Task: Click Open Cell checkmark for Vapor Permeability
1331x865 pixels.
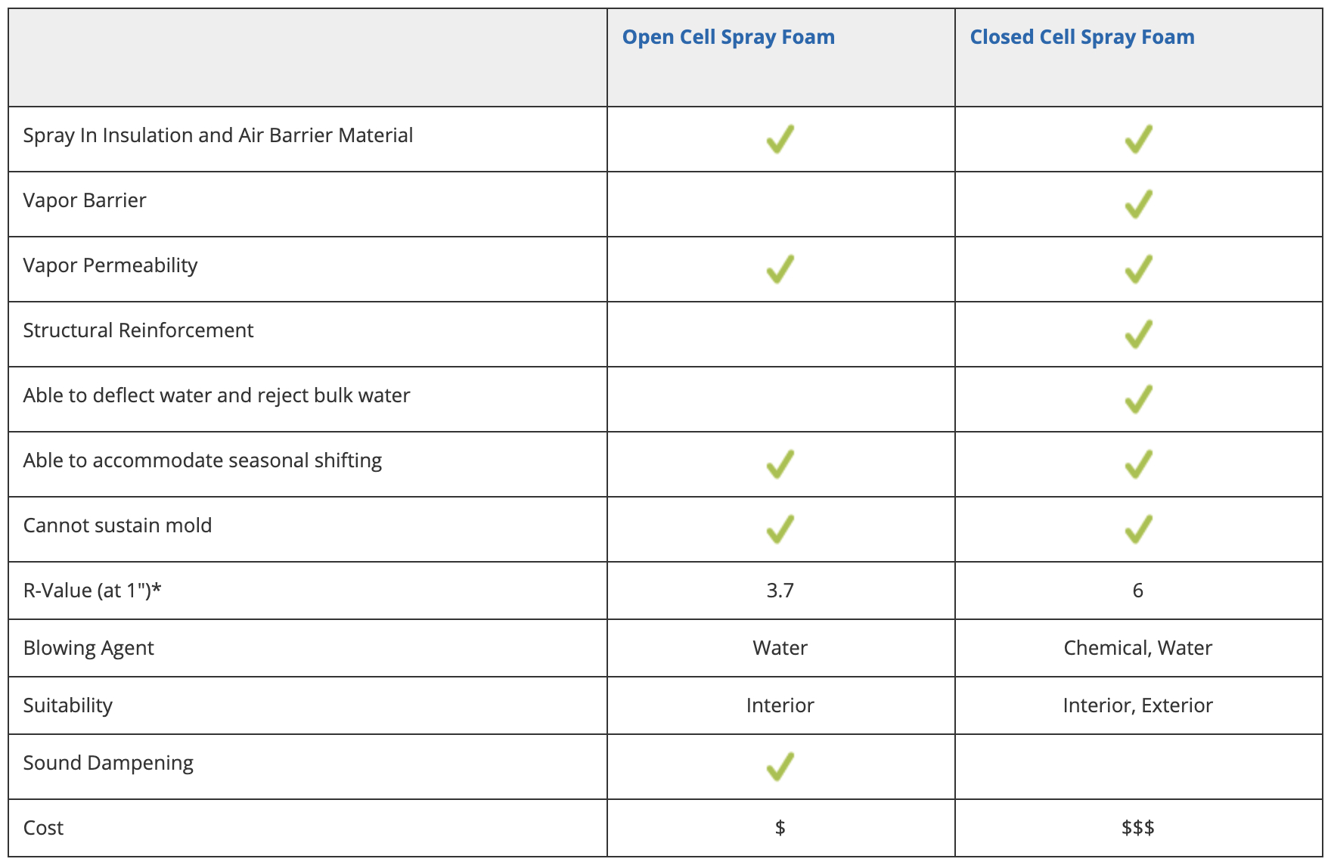Action: 780,269
